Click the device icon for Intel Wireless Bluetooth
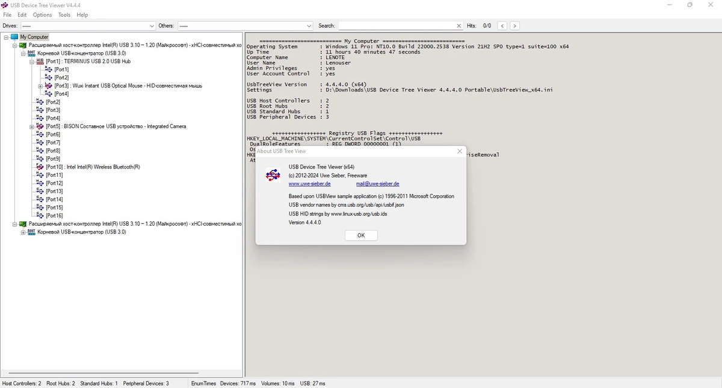The width and height of the screenshot is (722, 388). click(40, 167)
